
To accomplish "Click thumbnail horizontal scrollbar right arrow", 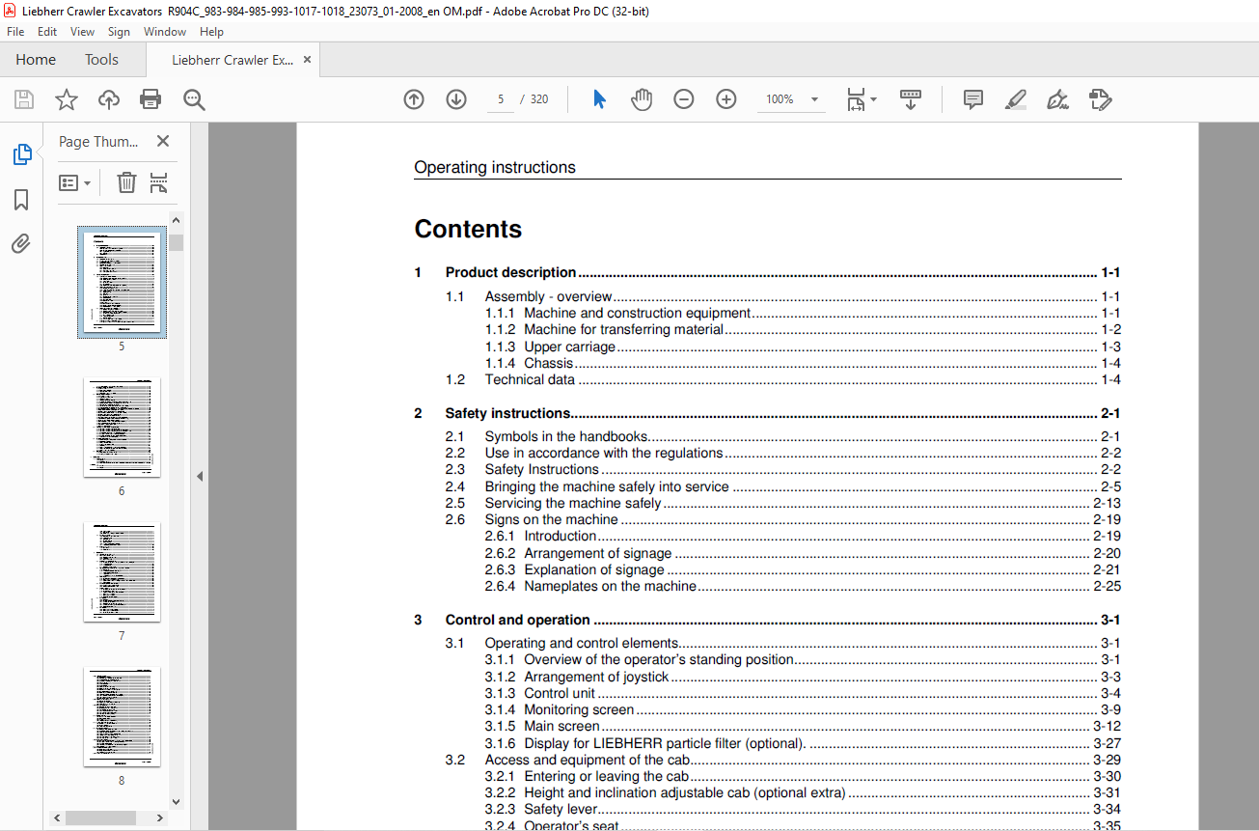I will (161, 817).
